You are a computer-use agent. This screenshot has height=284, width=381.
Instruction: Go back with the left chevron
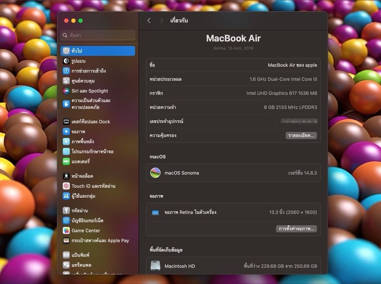[x=149, y=21]
